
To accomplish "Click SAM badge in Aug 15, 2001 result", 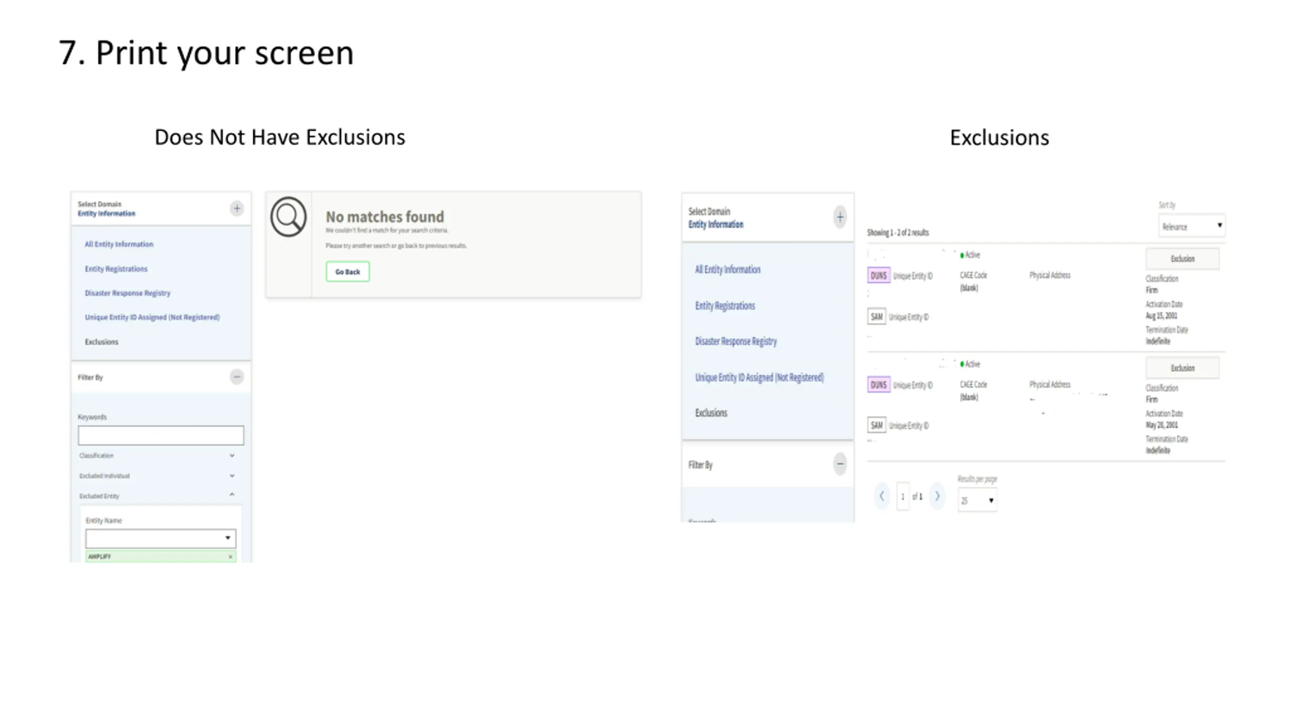I will click(877, 317).
